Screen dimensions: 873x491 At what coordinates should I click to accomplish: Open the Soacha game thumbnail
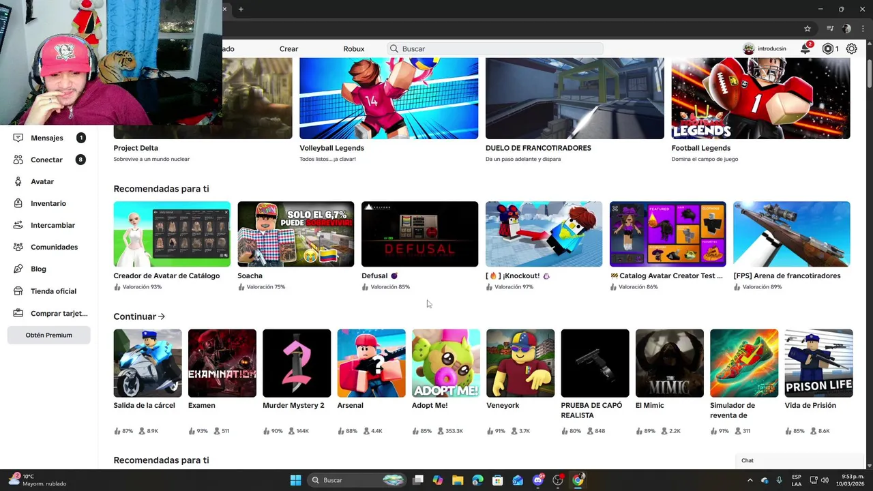pos(296,234)
